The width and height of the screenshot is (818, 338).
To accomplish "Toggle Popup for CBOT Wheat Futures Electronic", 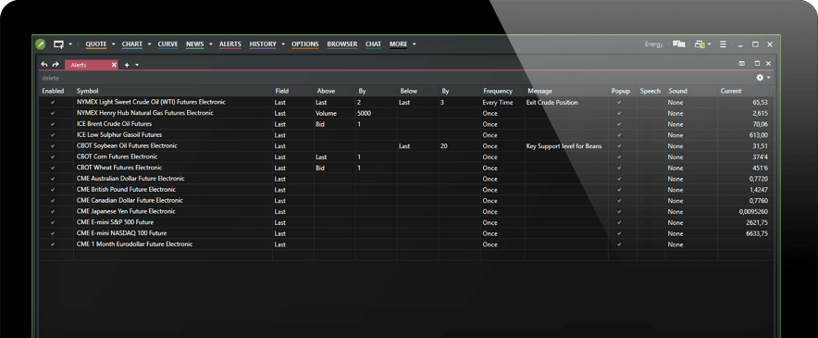I will pyautogui.click(x=619, y=169).
